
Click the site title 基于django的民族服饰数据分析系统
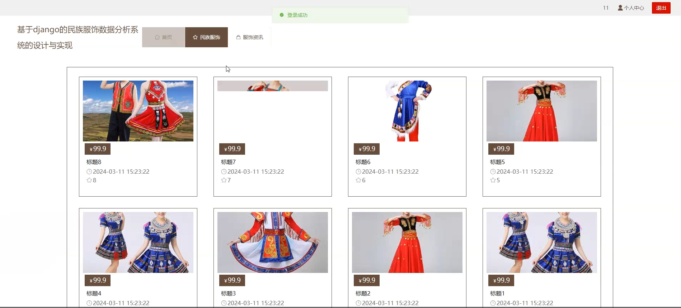click(x=78, y=37)
